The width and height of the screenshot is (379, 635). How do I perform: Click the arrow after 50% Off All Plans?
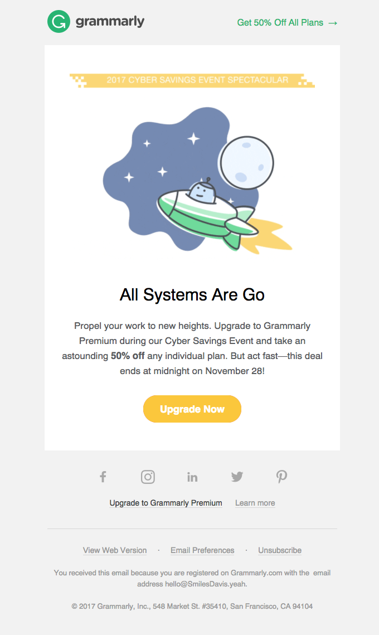333,23
